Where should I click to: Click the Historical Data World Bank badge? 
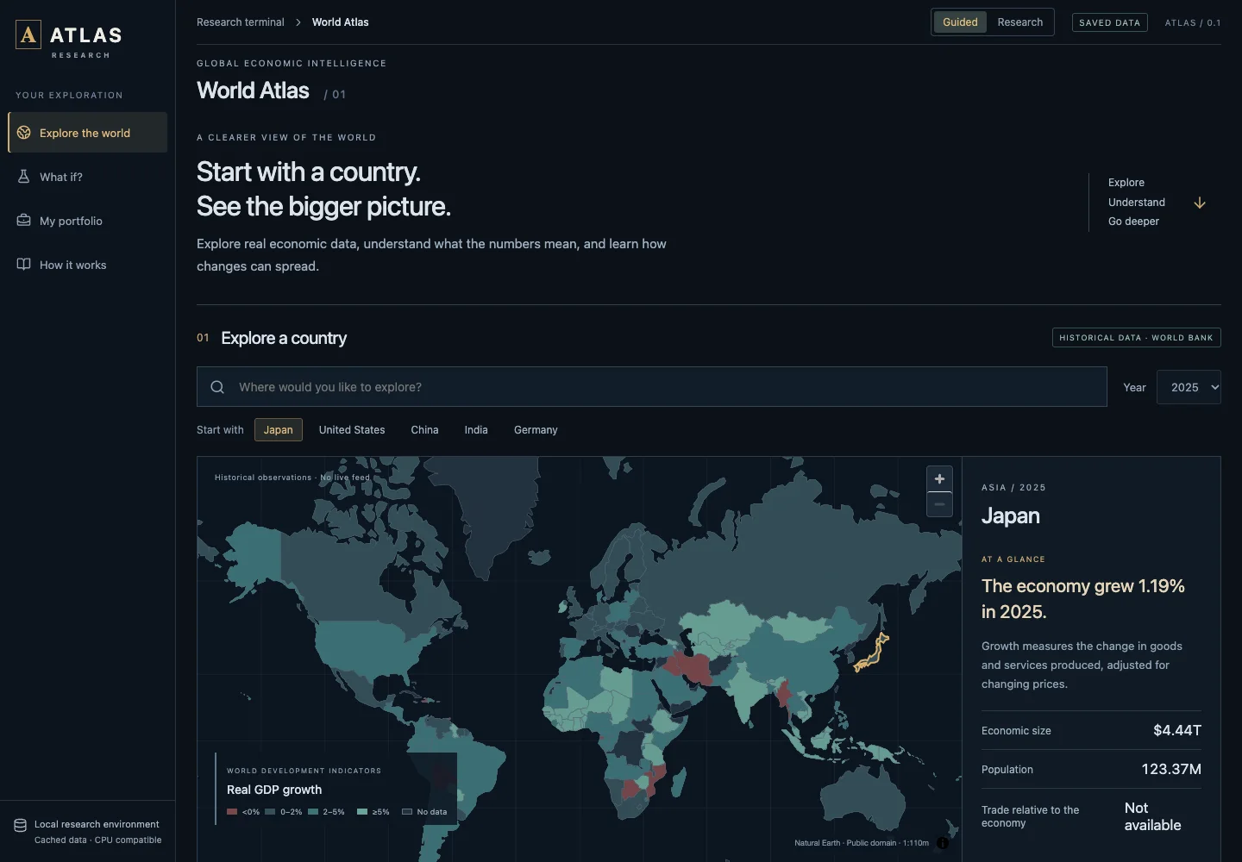coord(1136,338)
